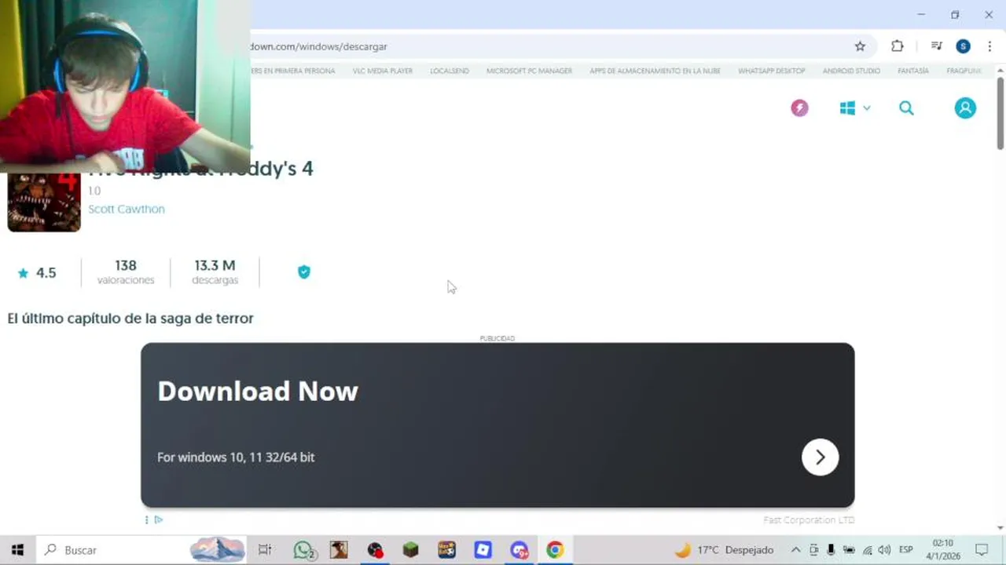Open the MICROSOFT PC MANAGER bookmark
The width and height of the screenshot is (1006, 565).
pyautogui.click(x=529, y=71)
